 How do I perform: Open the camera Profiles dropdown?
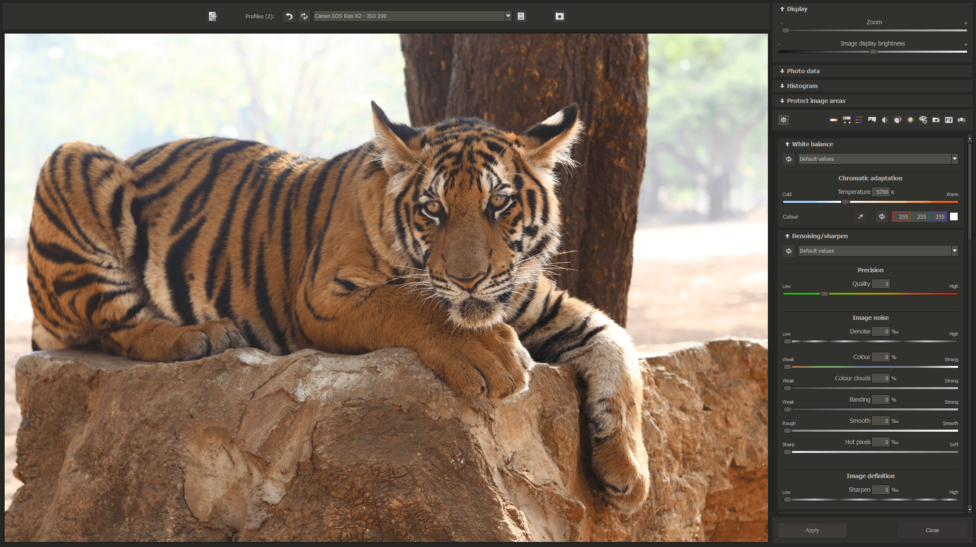(x=508, y=16)
